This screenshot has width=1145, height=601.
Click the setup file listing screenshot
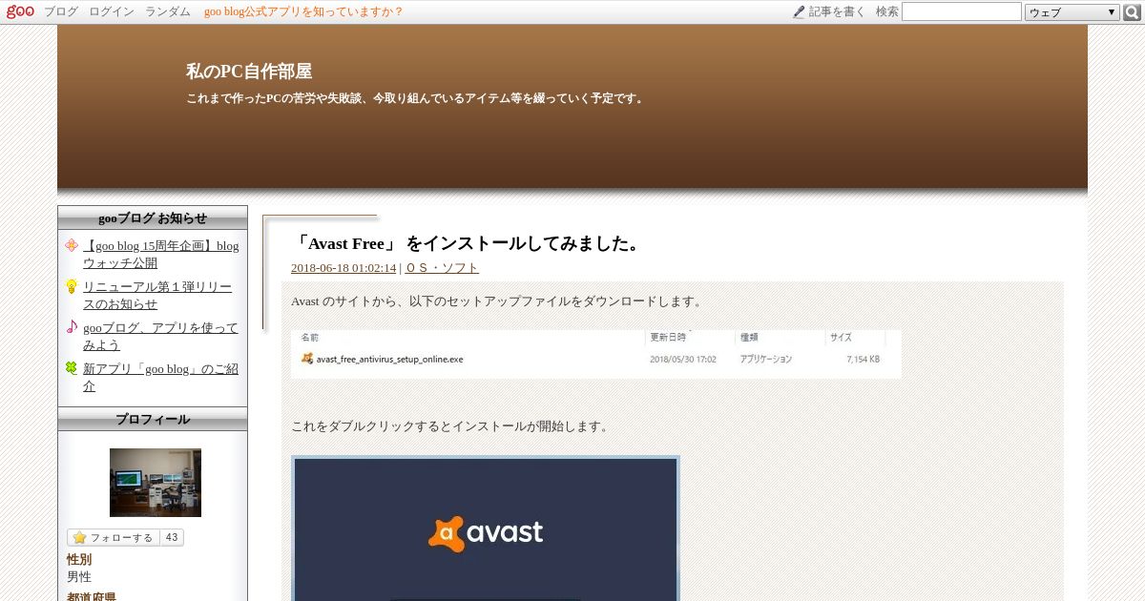[596, 354]
